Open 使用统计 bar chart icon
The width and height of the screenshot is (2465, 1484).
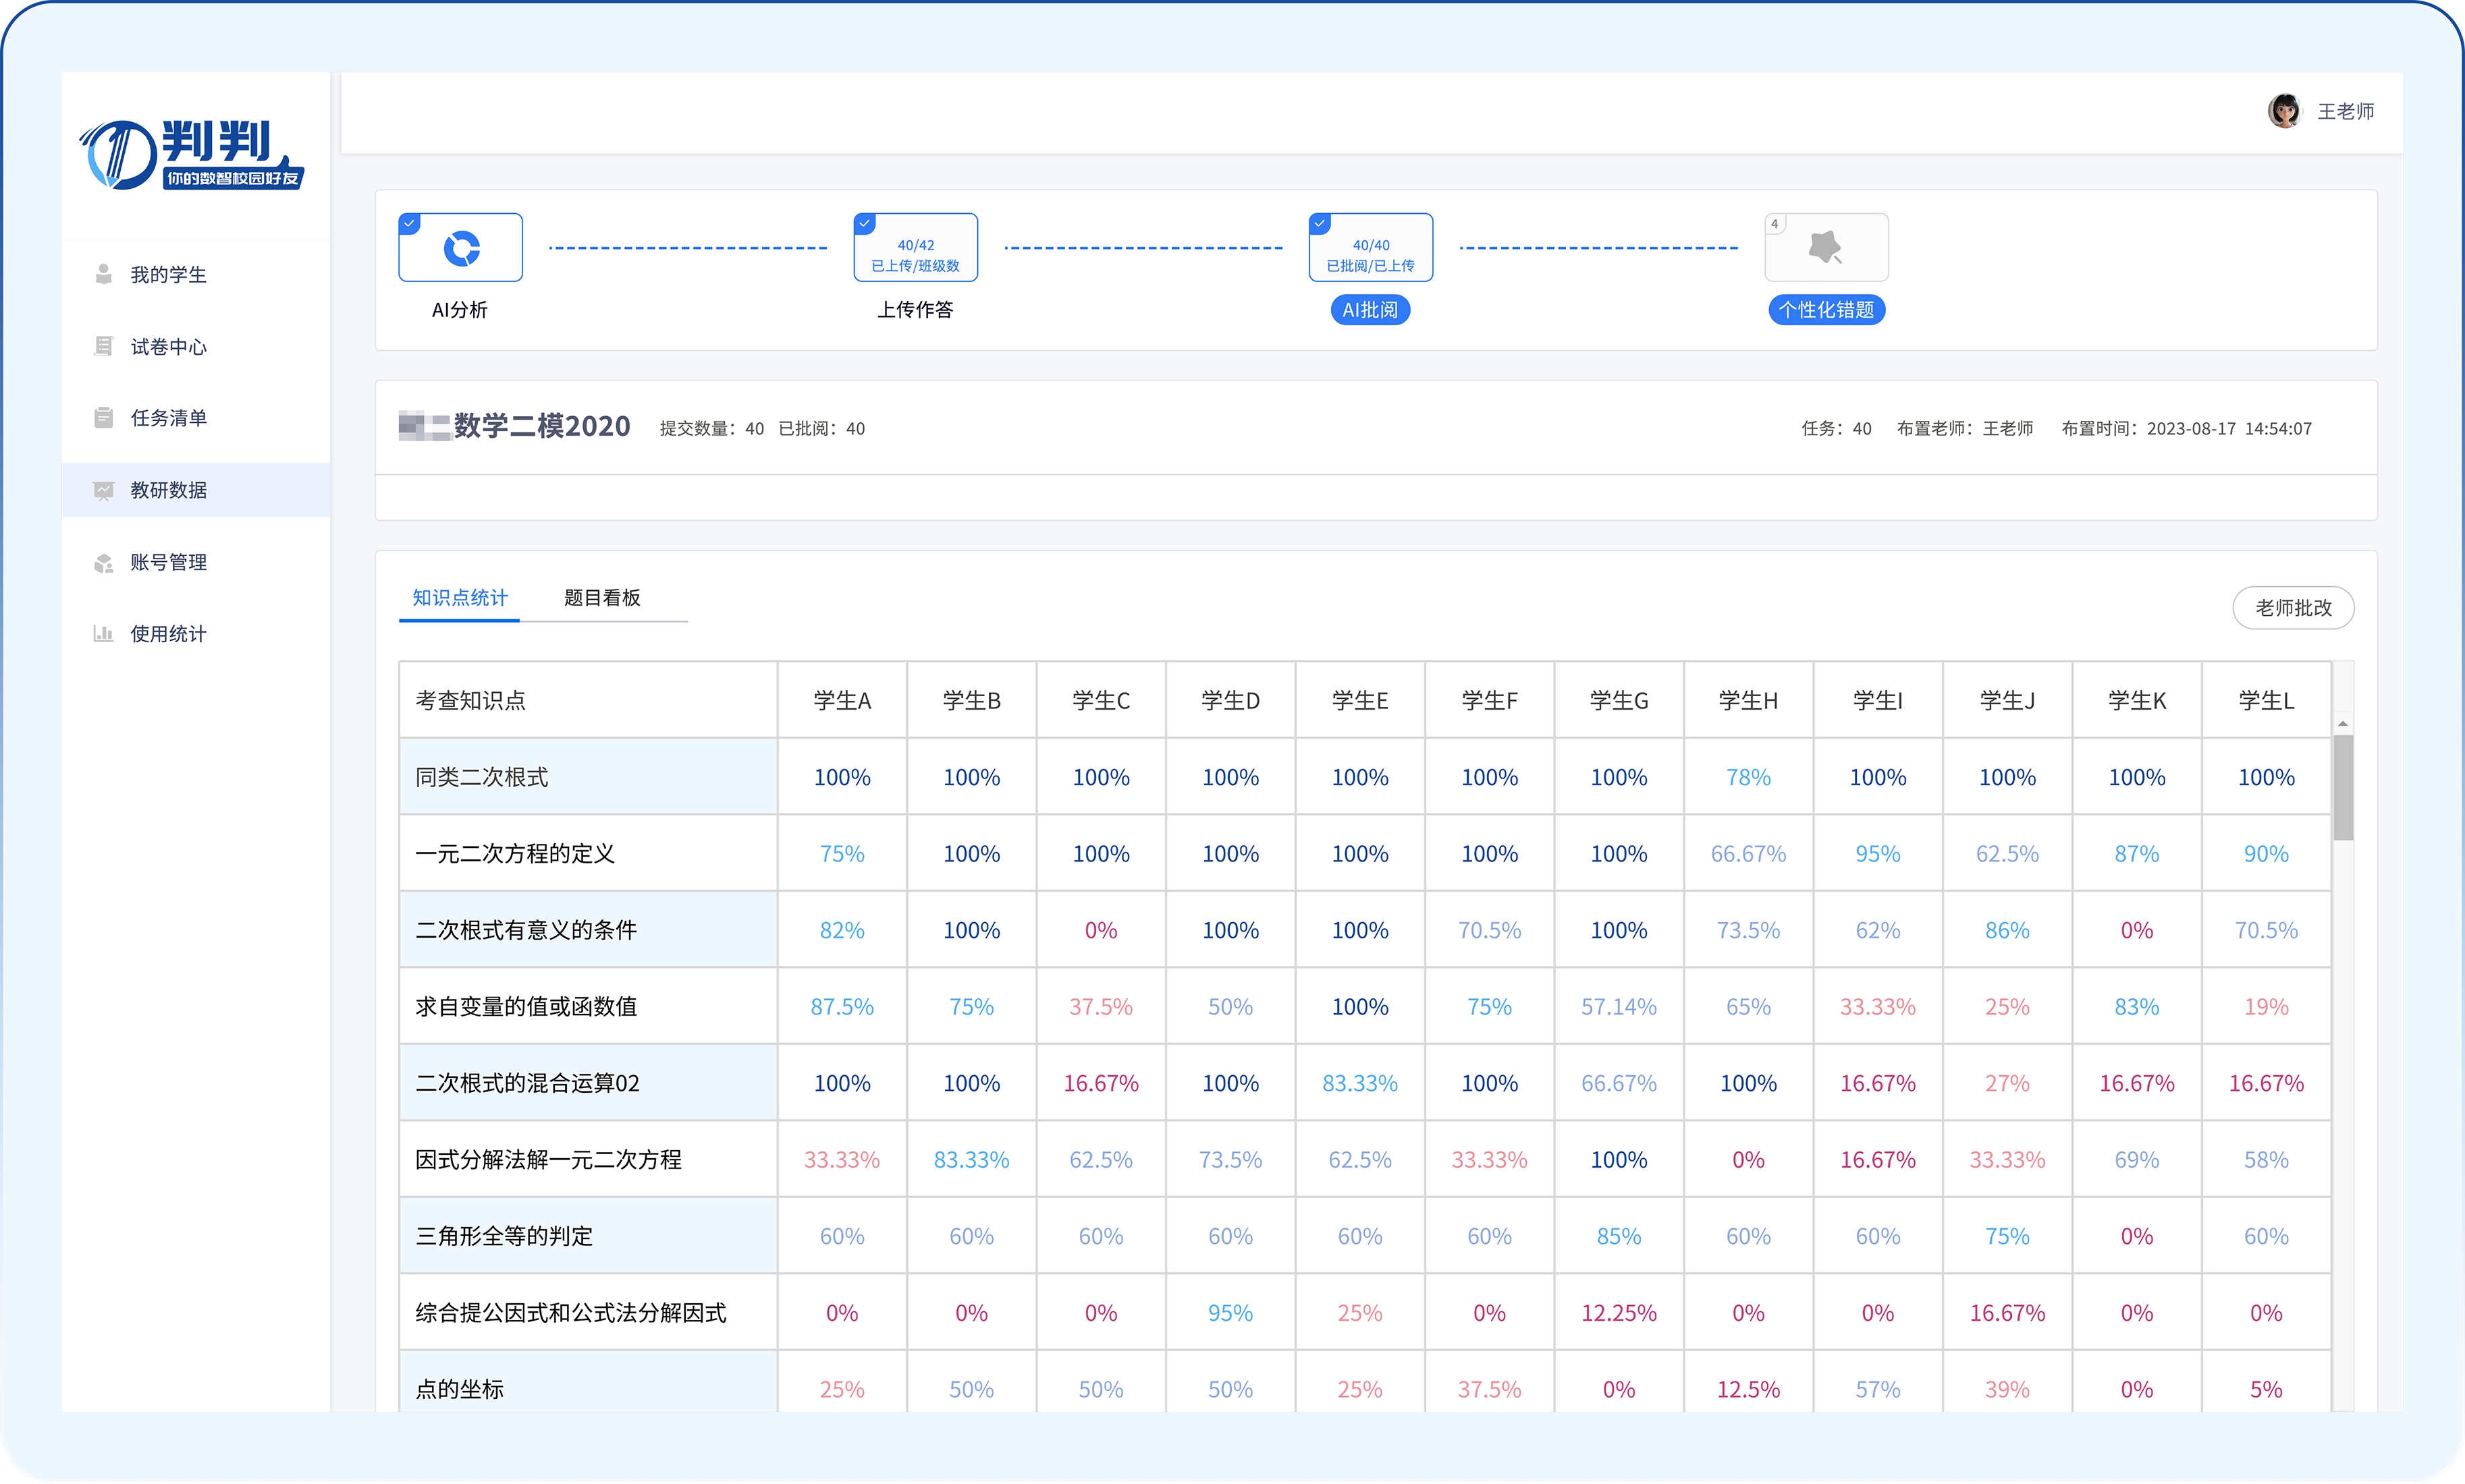[x=103, y=634]
